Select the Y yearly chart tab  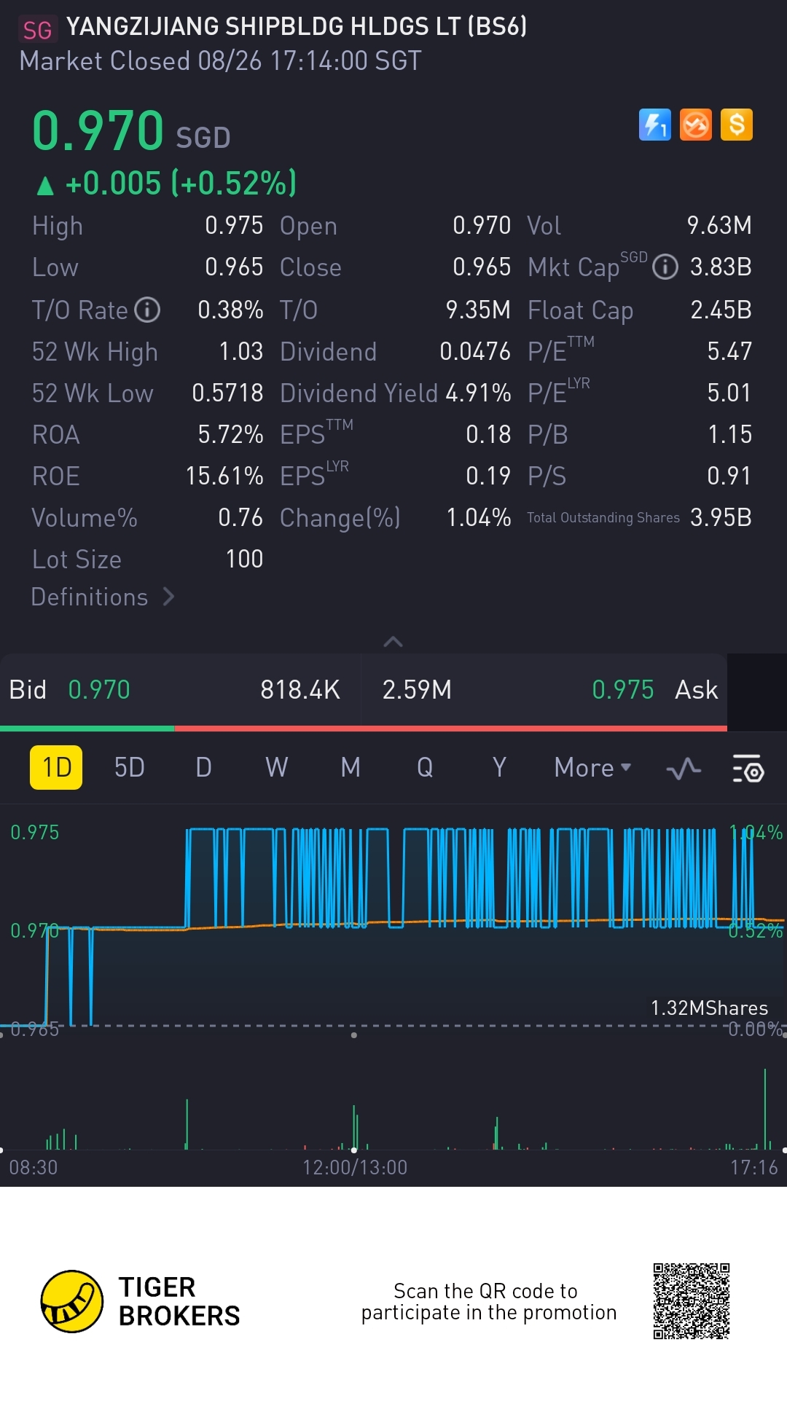(x=499, y=768)
